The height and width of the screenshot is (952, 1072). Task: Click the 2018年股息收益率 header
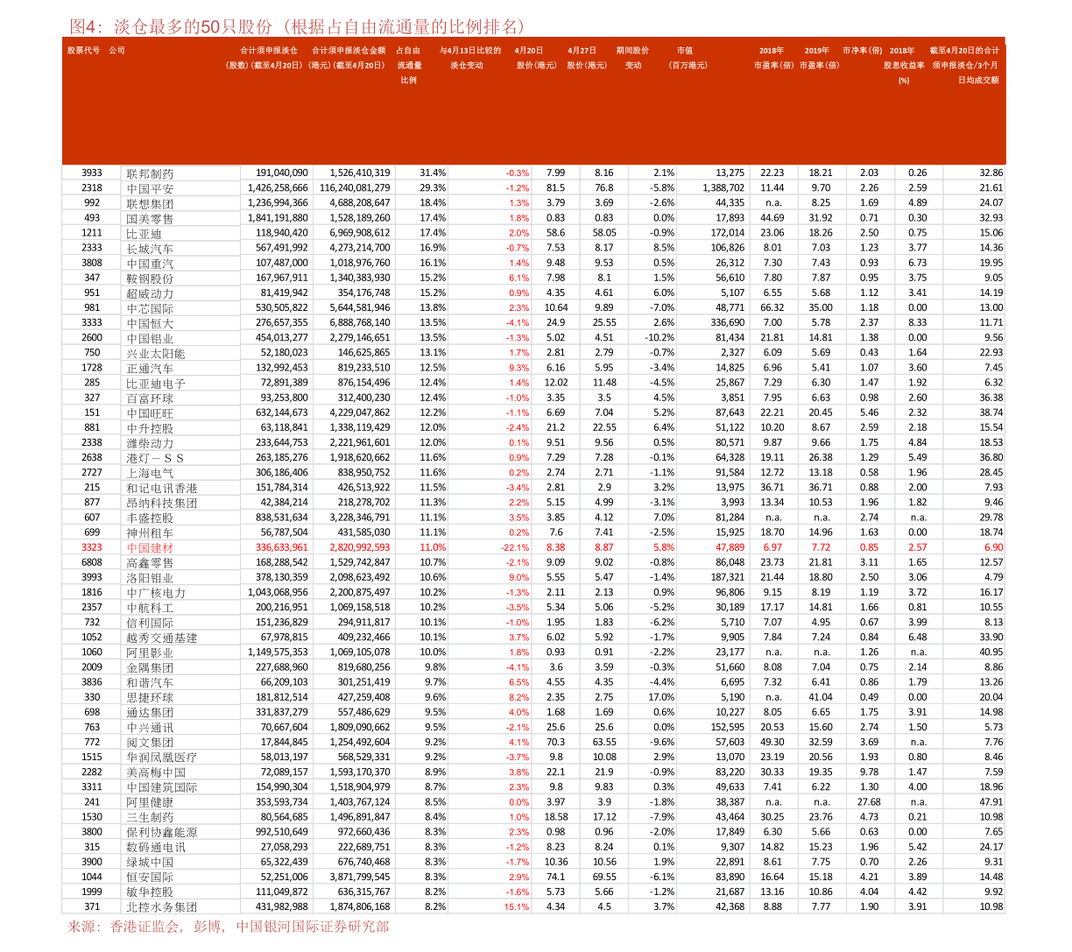903,66
